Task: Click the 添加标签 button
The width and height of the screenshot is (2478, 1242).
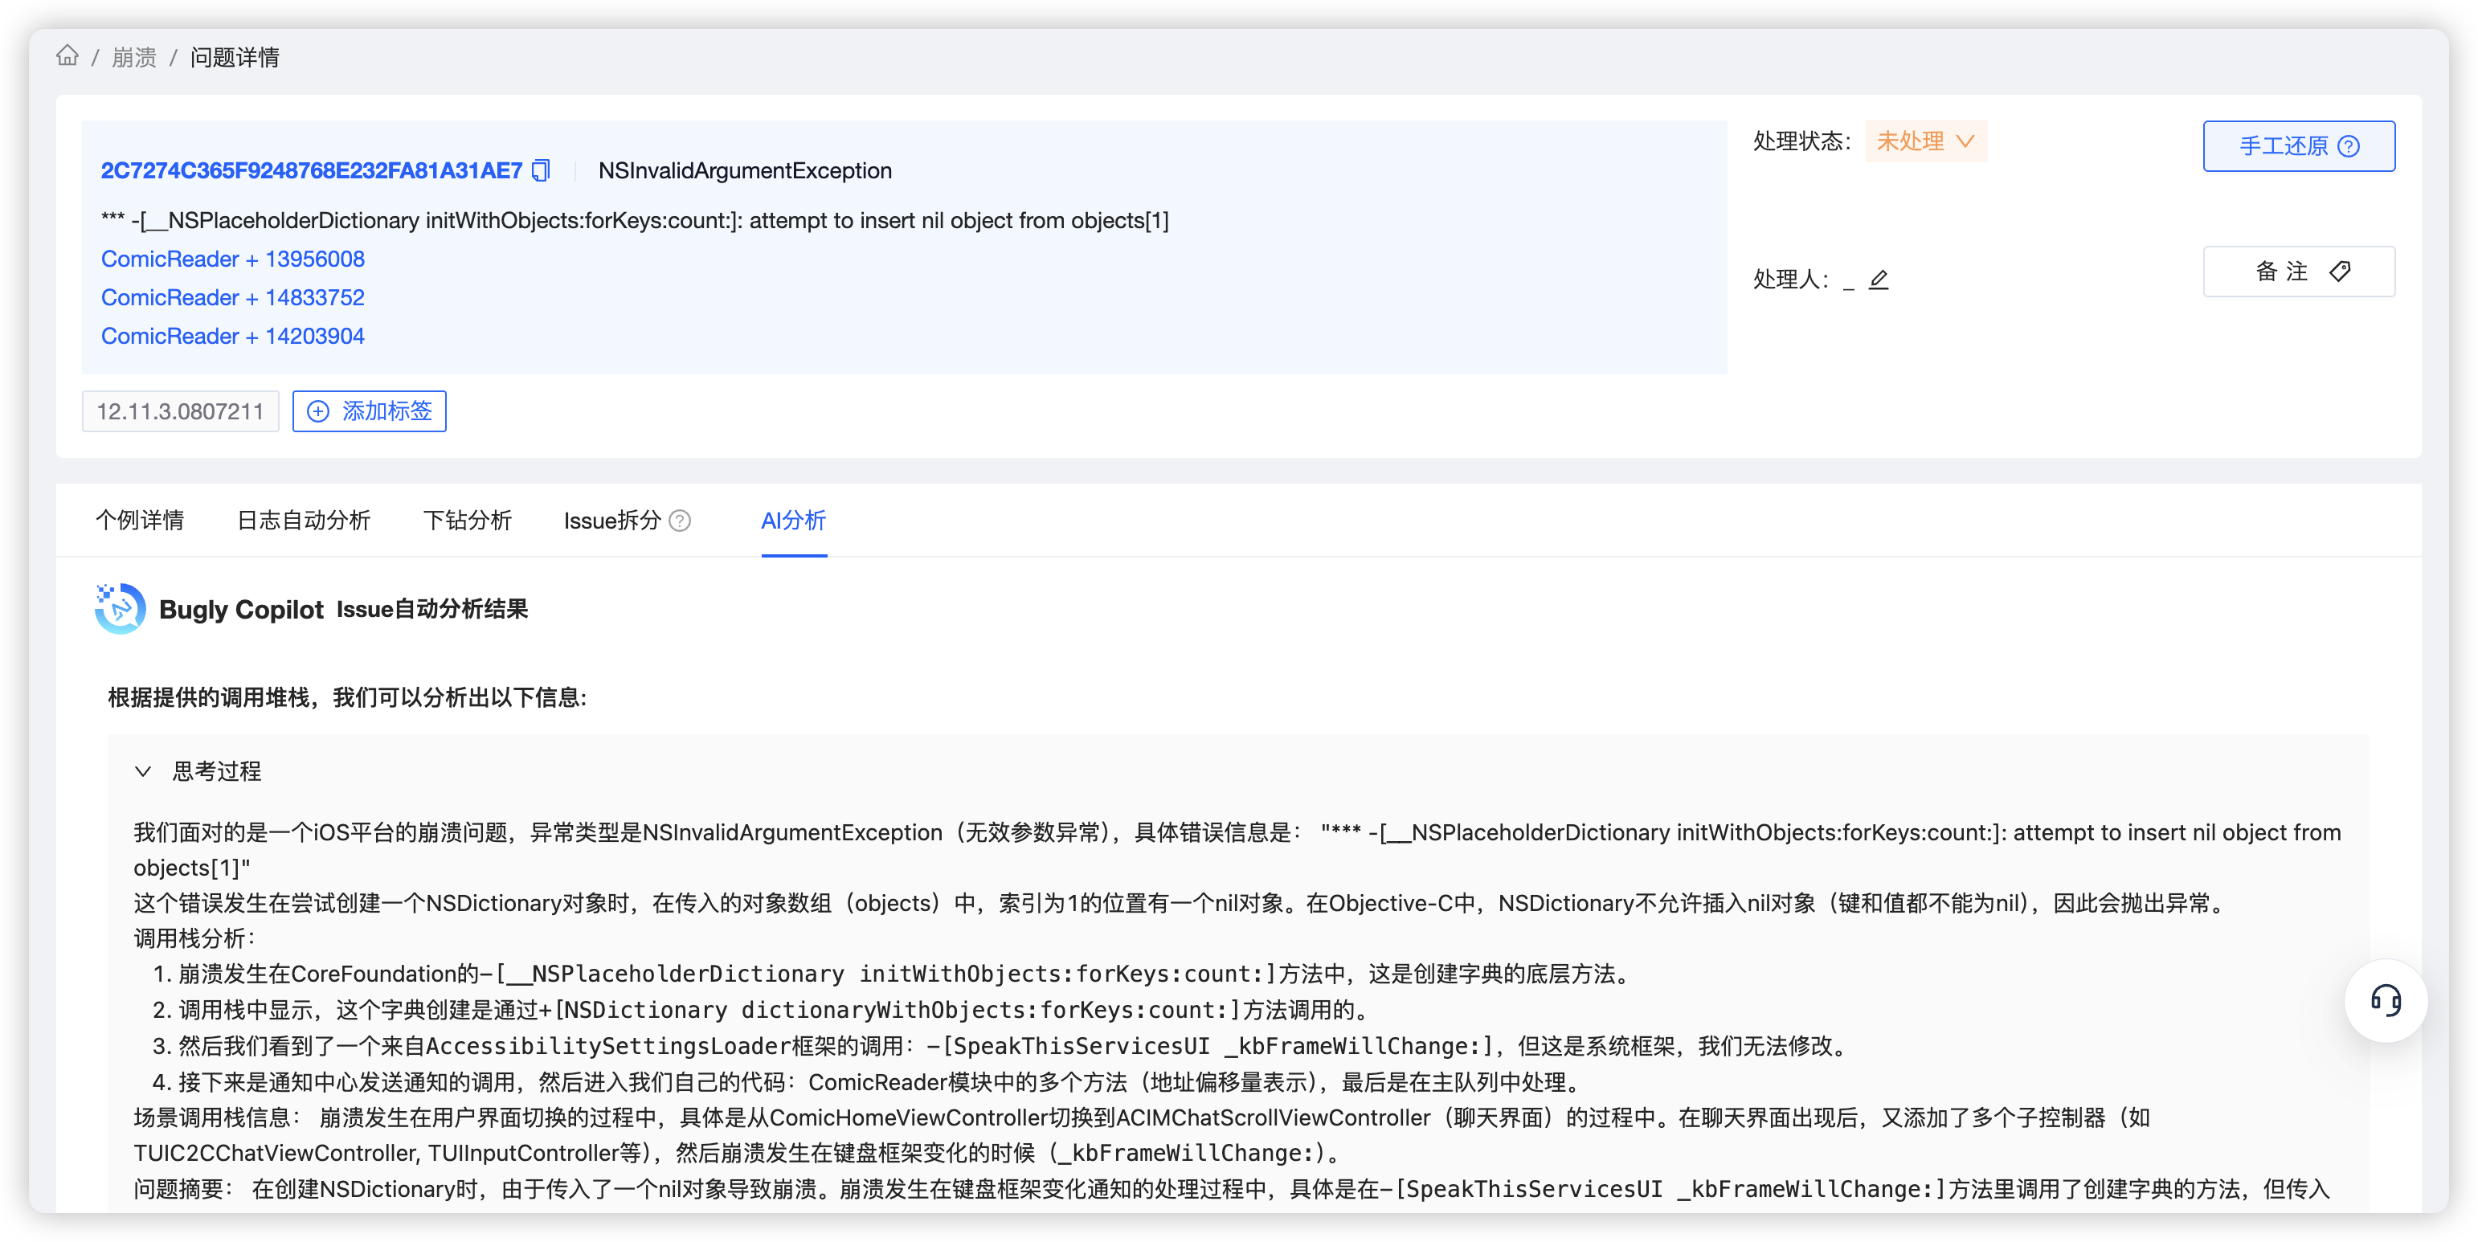Action: click(370, 412)
